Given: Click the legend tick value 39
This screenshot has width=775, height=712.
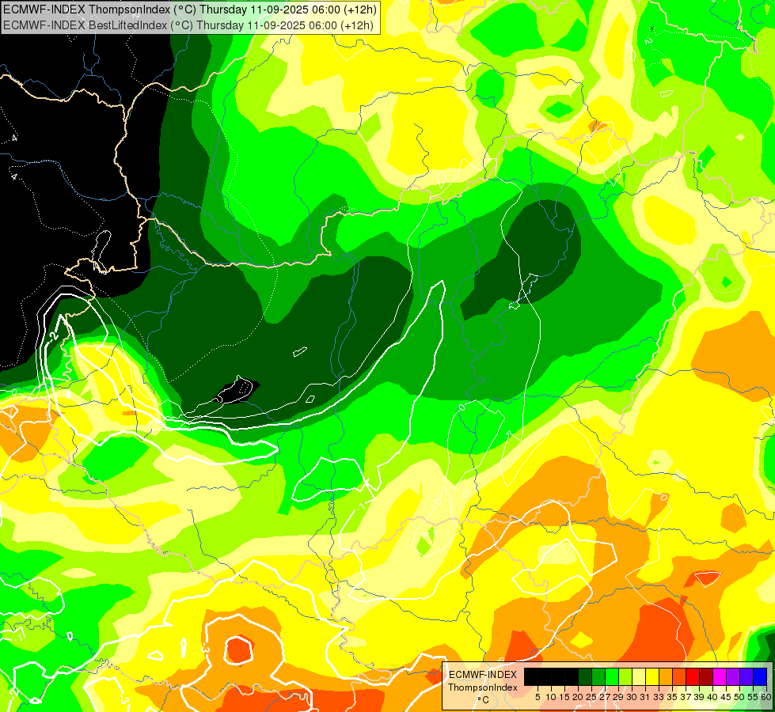Looking at the screenshot, I should point(699,697).
